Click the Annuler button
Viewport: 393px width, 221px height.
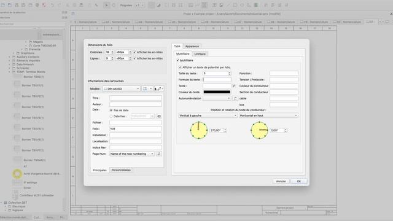coord(281,181)
